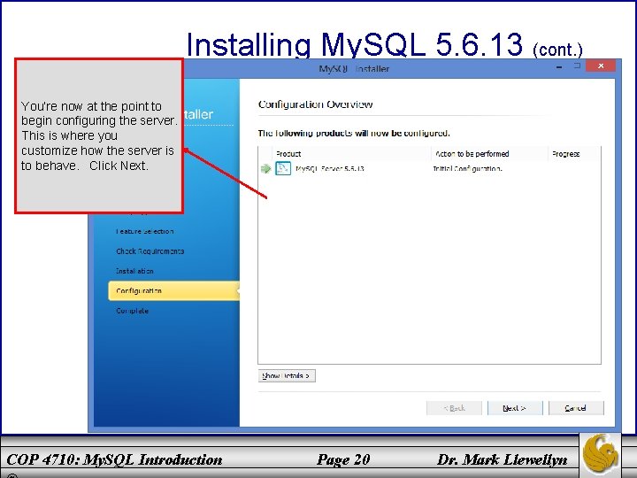This screenshot has width=637, height=478.
Task: Select the MySQL Server product icon
Action: pos(283,168)
